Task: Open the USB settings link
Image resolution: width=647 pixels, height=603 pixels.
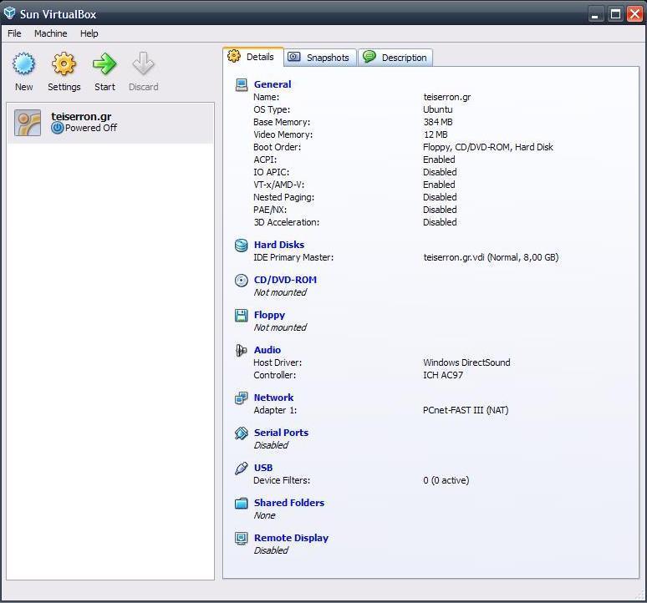Action: point(263,468)
